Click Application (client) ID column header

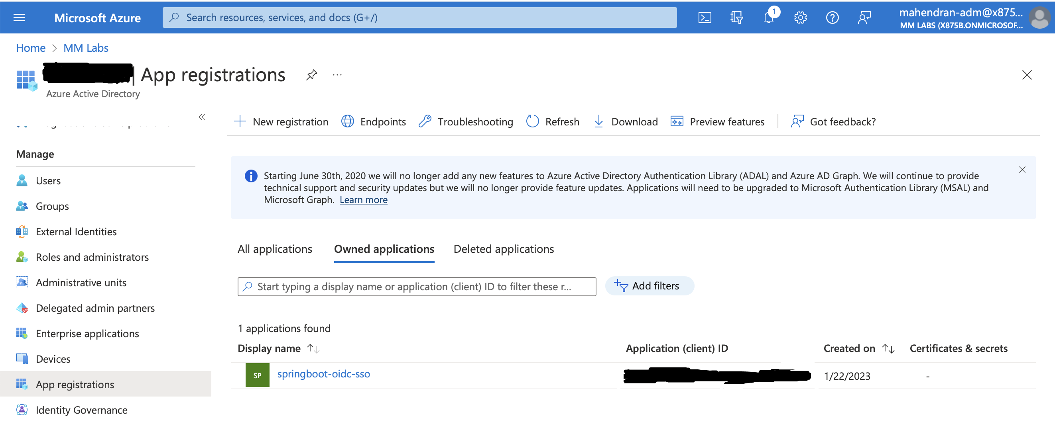pos(677,348)
